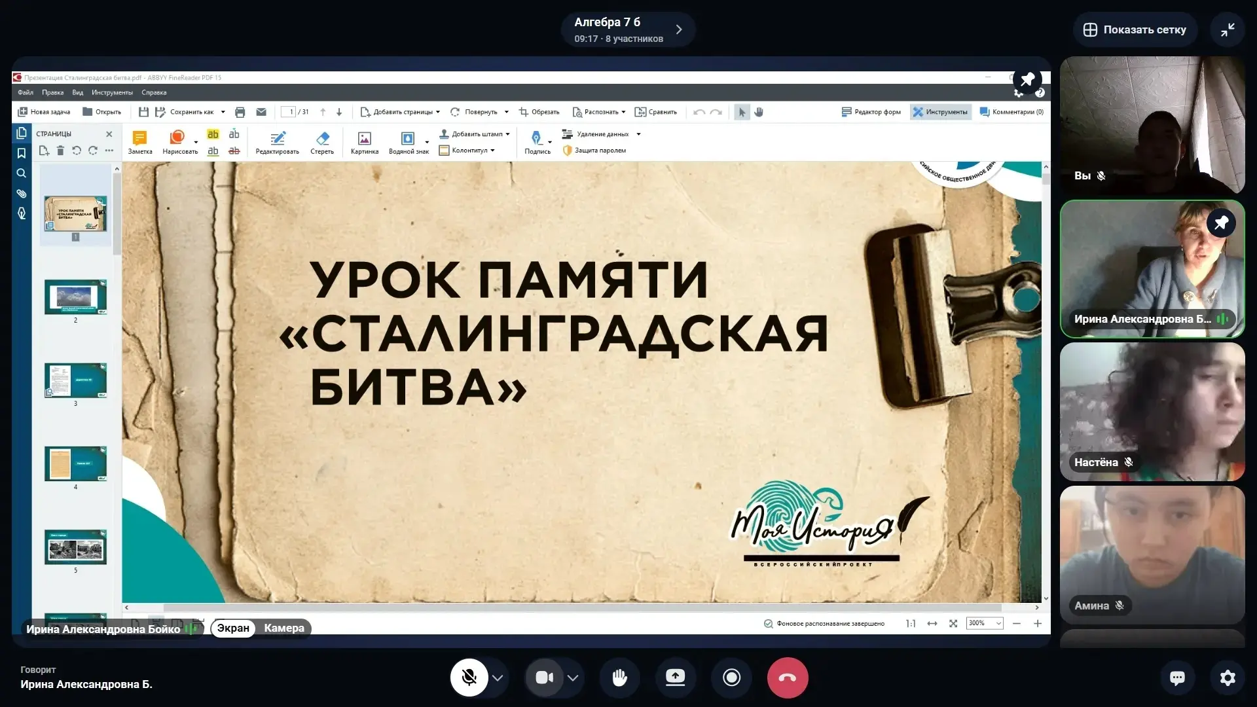Switch to the hand pan tool
Viewport: 1257px width, 707px height.
click(759, 112)
